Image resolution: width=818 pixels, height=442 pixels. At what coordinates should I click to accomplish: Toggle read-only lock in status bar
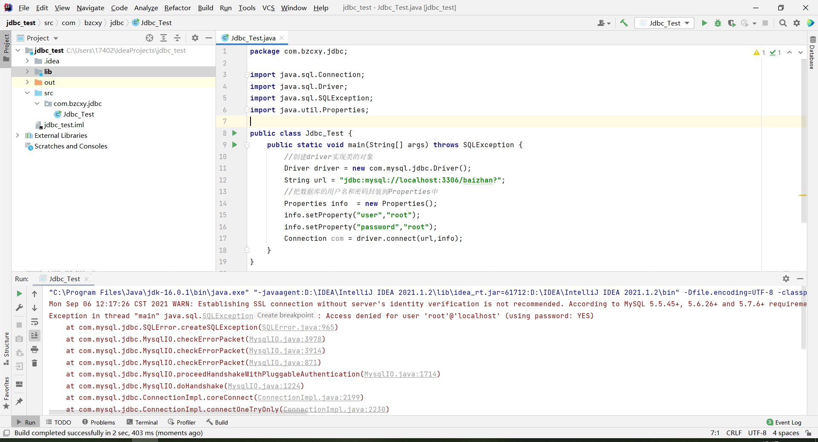pos(808,433)
